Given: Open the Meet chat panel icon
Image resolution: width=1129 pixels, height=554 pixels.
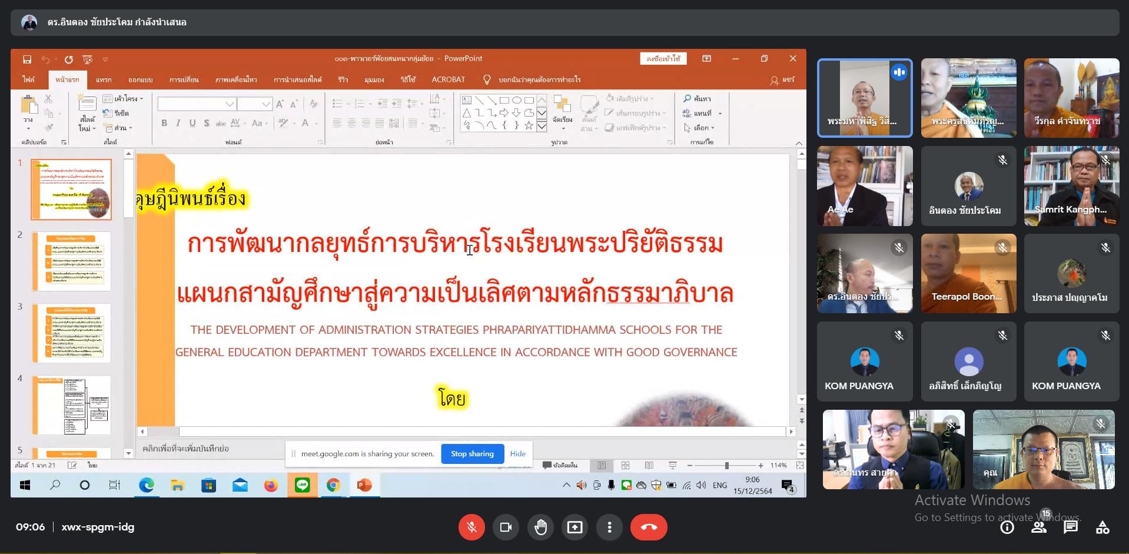Looking at the screenshot, I should click(1071, 528).
